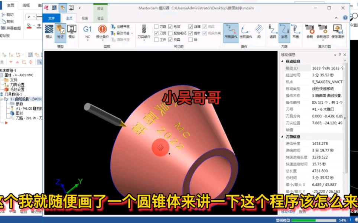Uncheck the 夹具 visibility checkbox
This screenshot has width=358, height=223.
(x=170, y=40)
